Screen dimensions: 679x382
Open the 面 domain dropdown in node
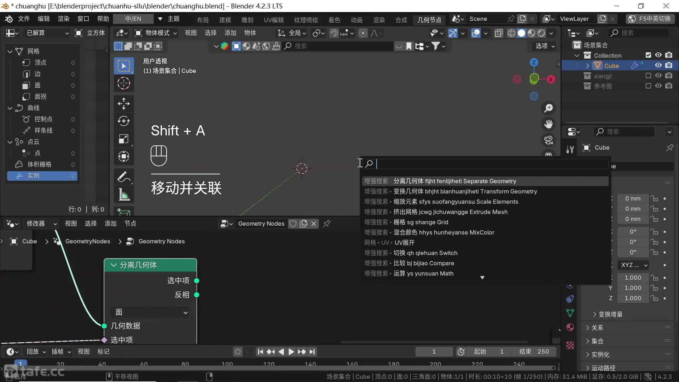coord(150,312)
